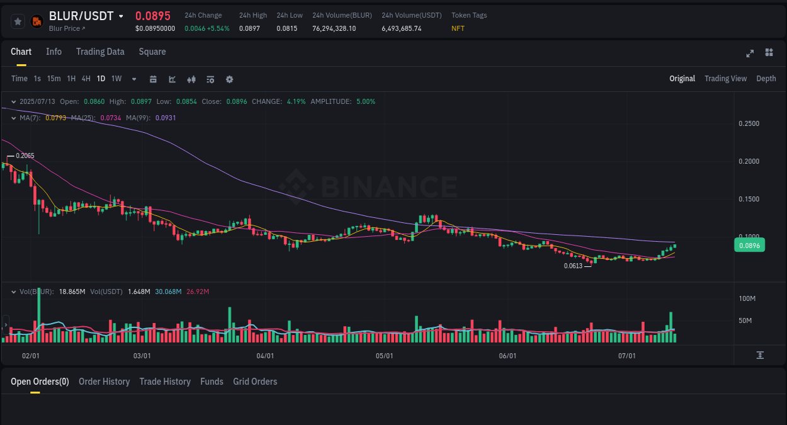Open the layout widgets icon

point(769,53)
